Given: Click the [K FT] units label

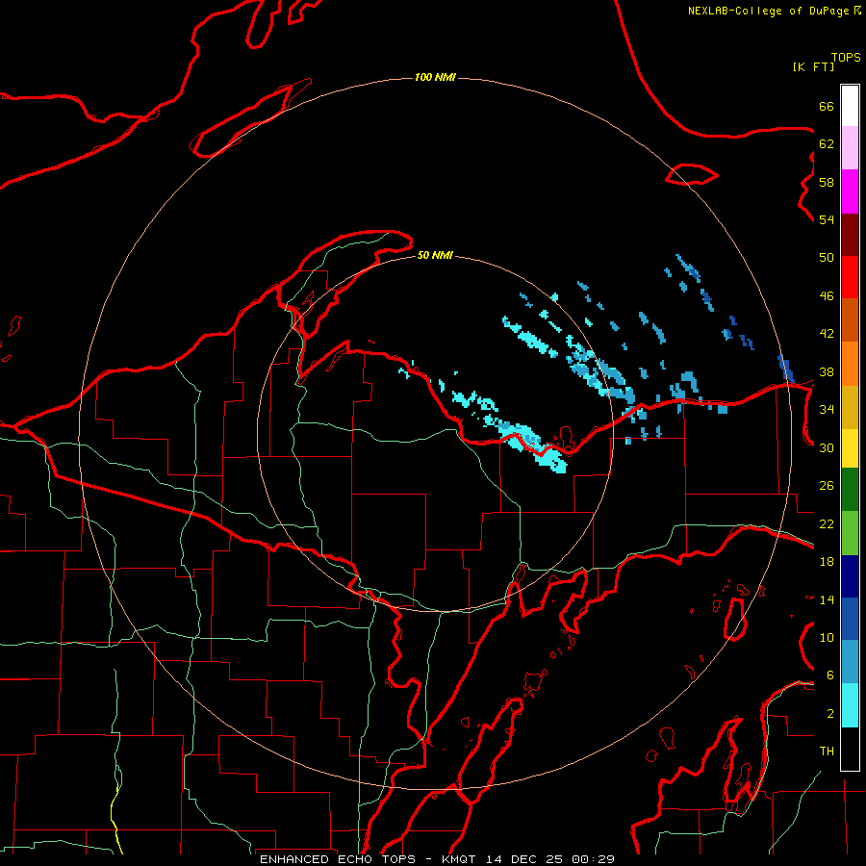Looking at the screenshot, I should [x=813, y=66].
